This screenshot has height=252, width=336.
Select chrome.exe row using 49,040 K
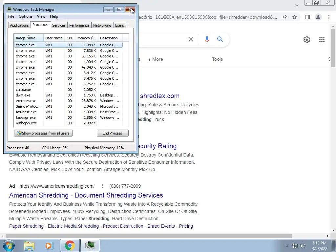tap(68, 67)
